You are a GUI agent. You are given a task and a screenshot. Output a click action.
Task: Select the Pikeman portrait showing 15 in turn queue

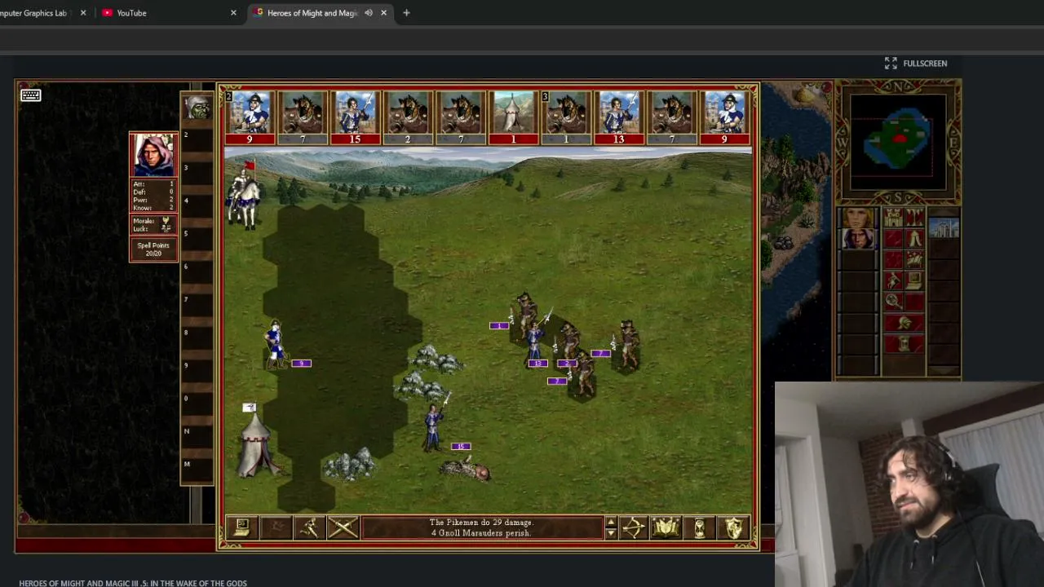click(355, 117)
